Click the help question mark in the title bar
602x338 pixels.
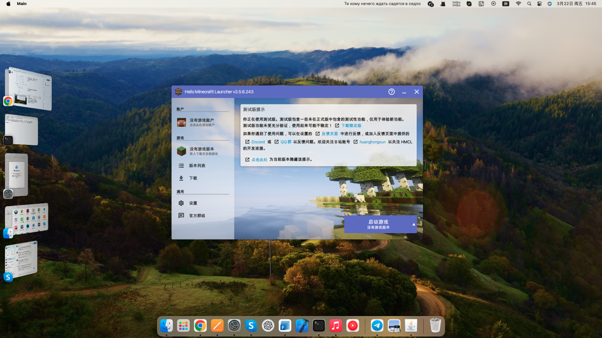(x=391, y=92)
